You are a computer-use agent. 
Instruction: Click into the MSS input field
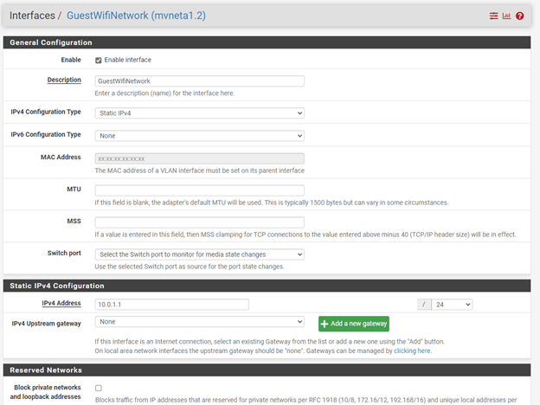coord(199,222)
